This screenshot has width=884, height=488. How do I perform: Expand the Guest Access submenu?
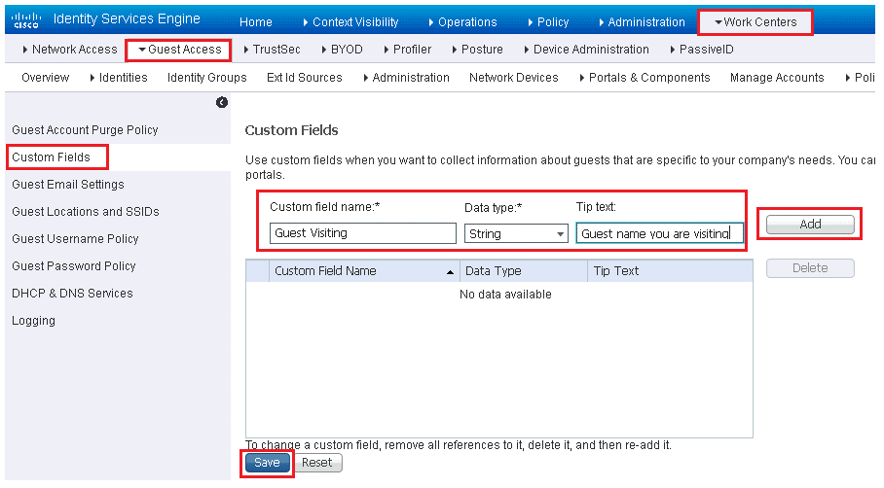coord(180,50)
